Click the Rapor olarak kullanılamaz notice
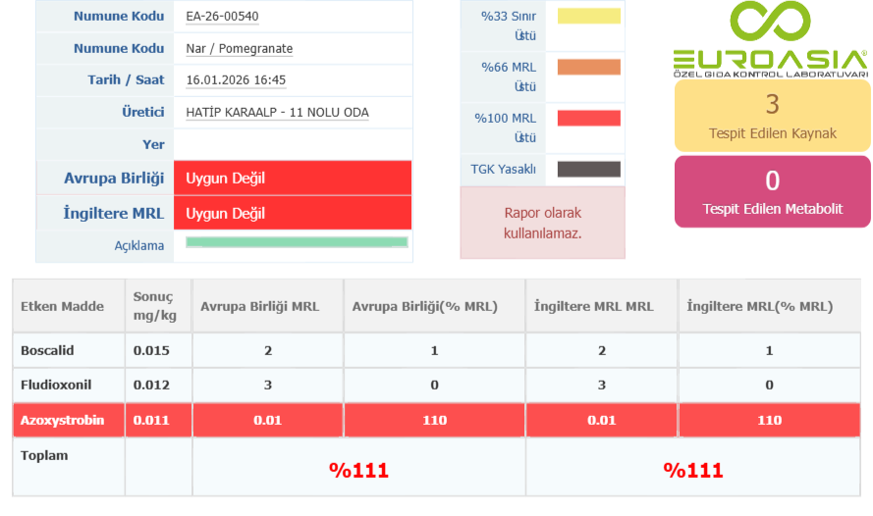This screenshot has height=516, width=873. [x=542, y=223]
